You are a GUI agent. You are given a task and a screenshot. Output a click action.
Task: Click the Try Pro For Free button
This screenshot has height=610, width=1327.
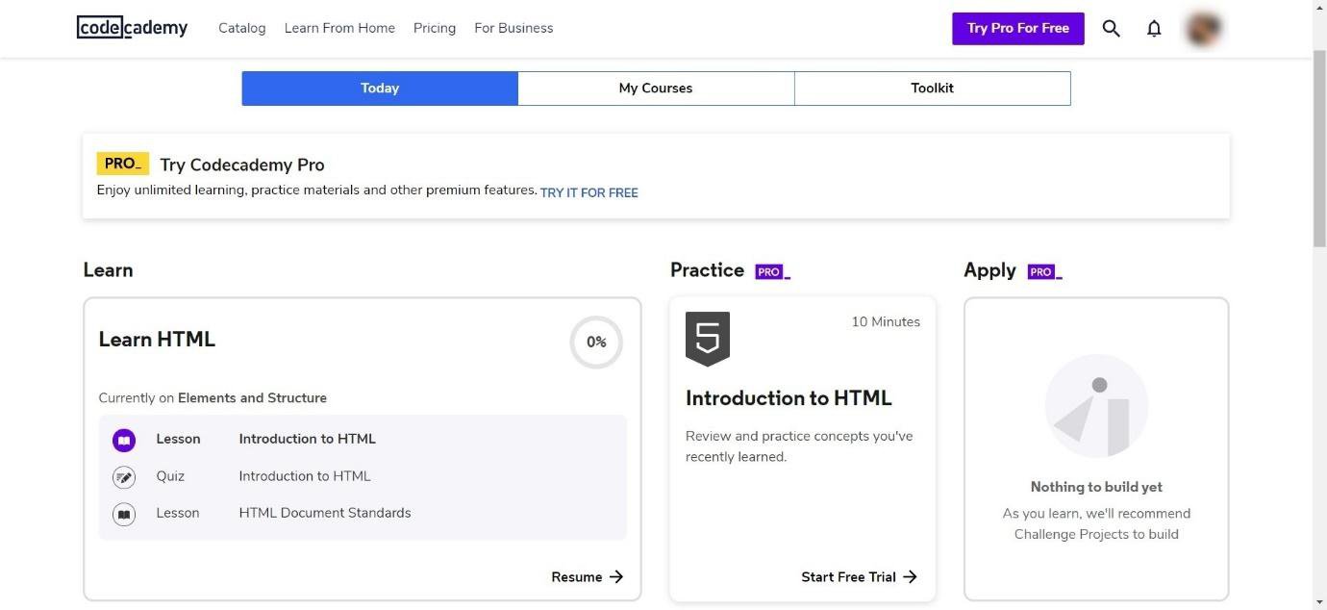[x=1018, y=28]
